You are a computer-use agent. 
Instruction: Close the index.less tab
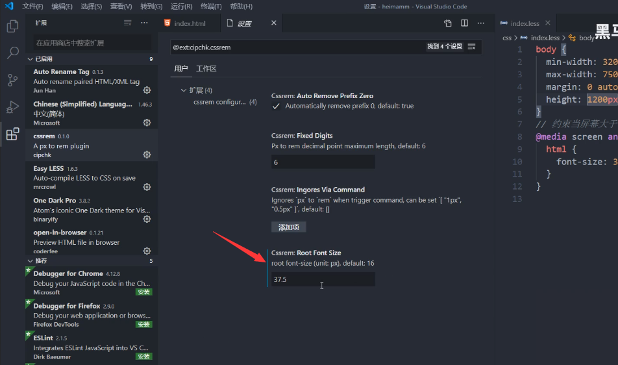point(548,23)
